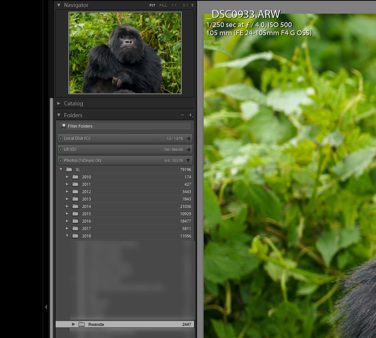Click the _DSC0933.ARW filename overlay
376x338 pixels.
pos(243,14)
